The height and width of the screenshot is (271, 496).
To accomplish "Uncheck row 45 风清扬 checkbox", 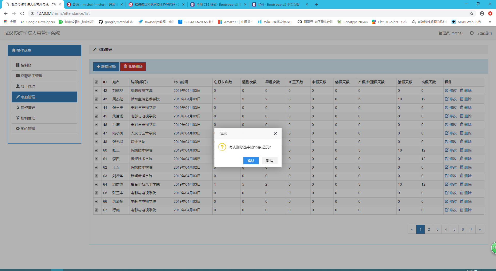I will (x=96, y=116).
